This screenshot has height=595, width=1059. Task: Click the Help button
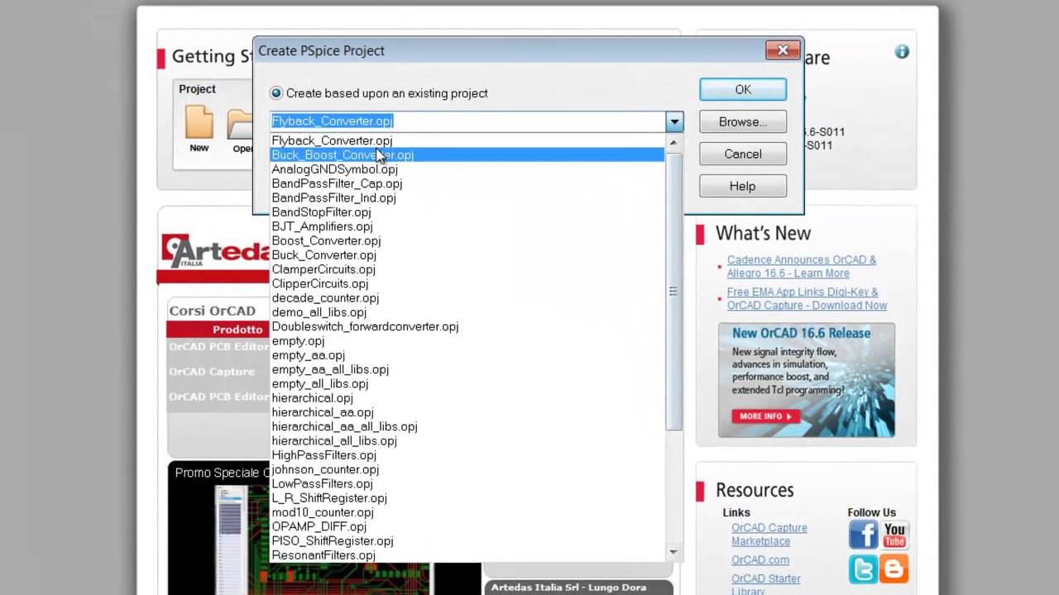tap(742, 186)
